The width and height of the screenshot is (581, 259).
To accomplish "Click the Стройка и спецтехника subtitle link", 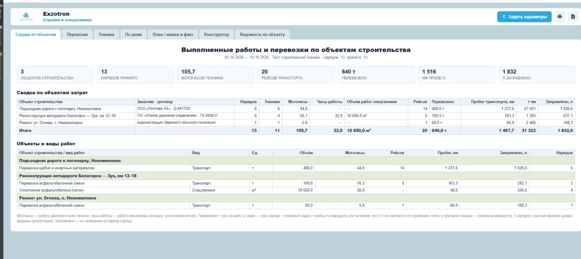I will (67, 20).
